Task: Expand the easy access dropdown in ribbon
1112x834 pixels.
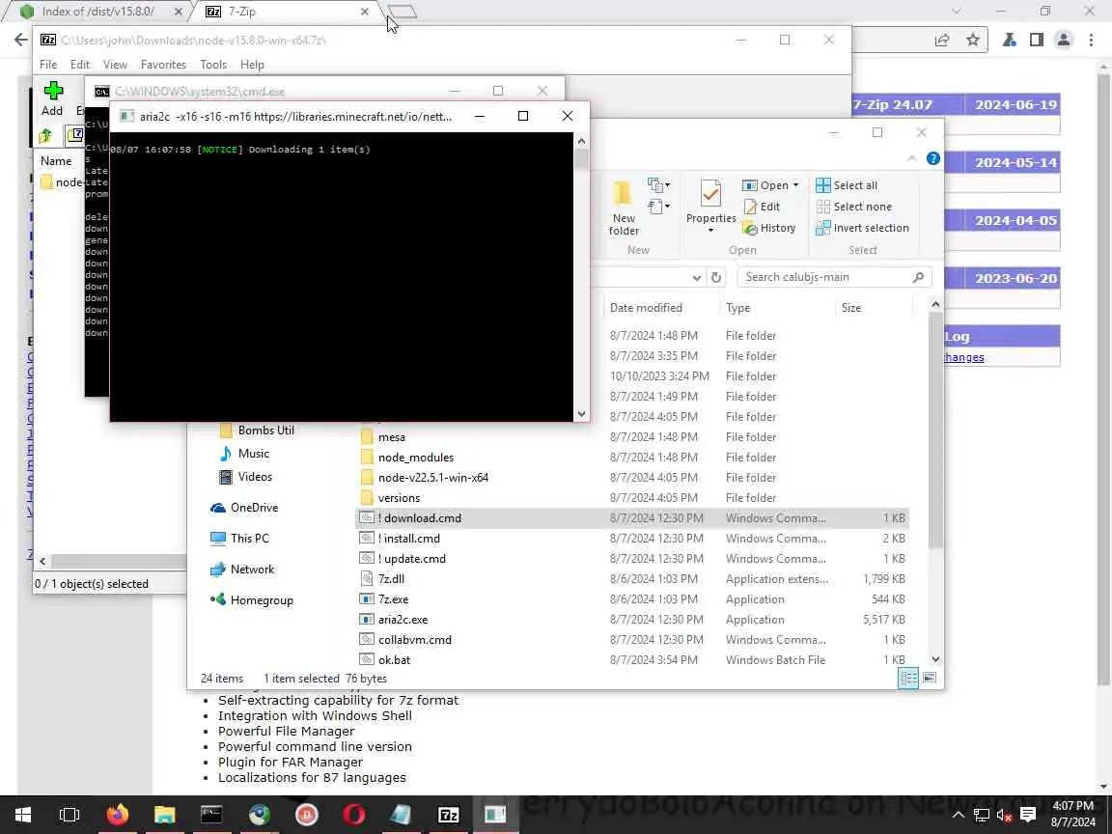Action: [x=659, y=207]
